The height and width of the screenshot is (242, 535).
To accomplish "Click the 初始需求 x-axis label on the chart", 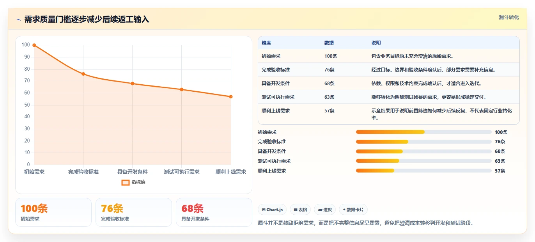I will pos(34,172).
